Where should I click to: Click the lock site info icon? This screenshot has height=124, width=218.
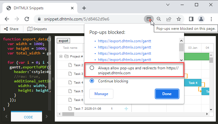[39, 19]
